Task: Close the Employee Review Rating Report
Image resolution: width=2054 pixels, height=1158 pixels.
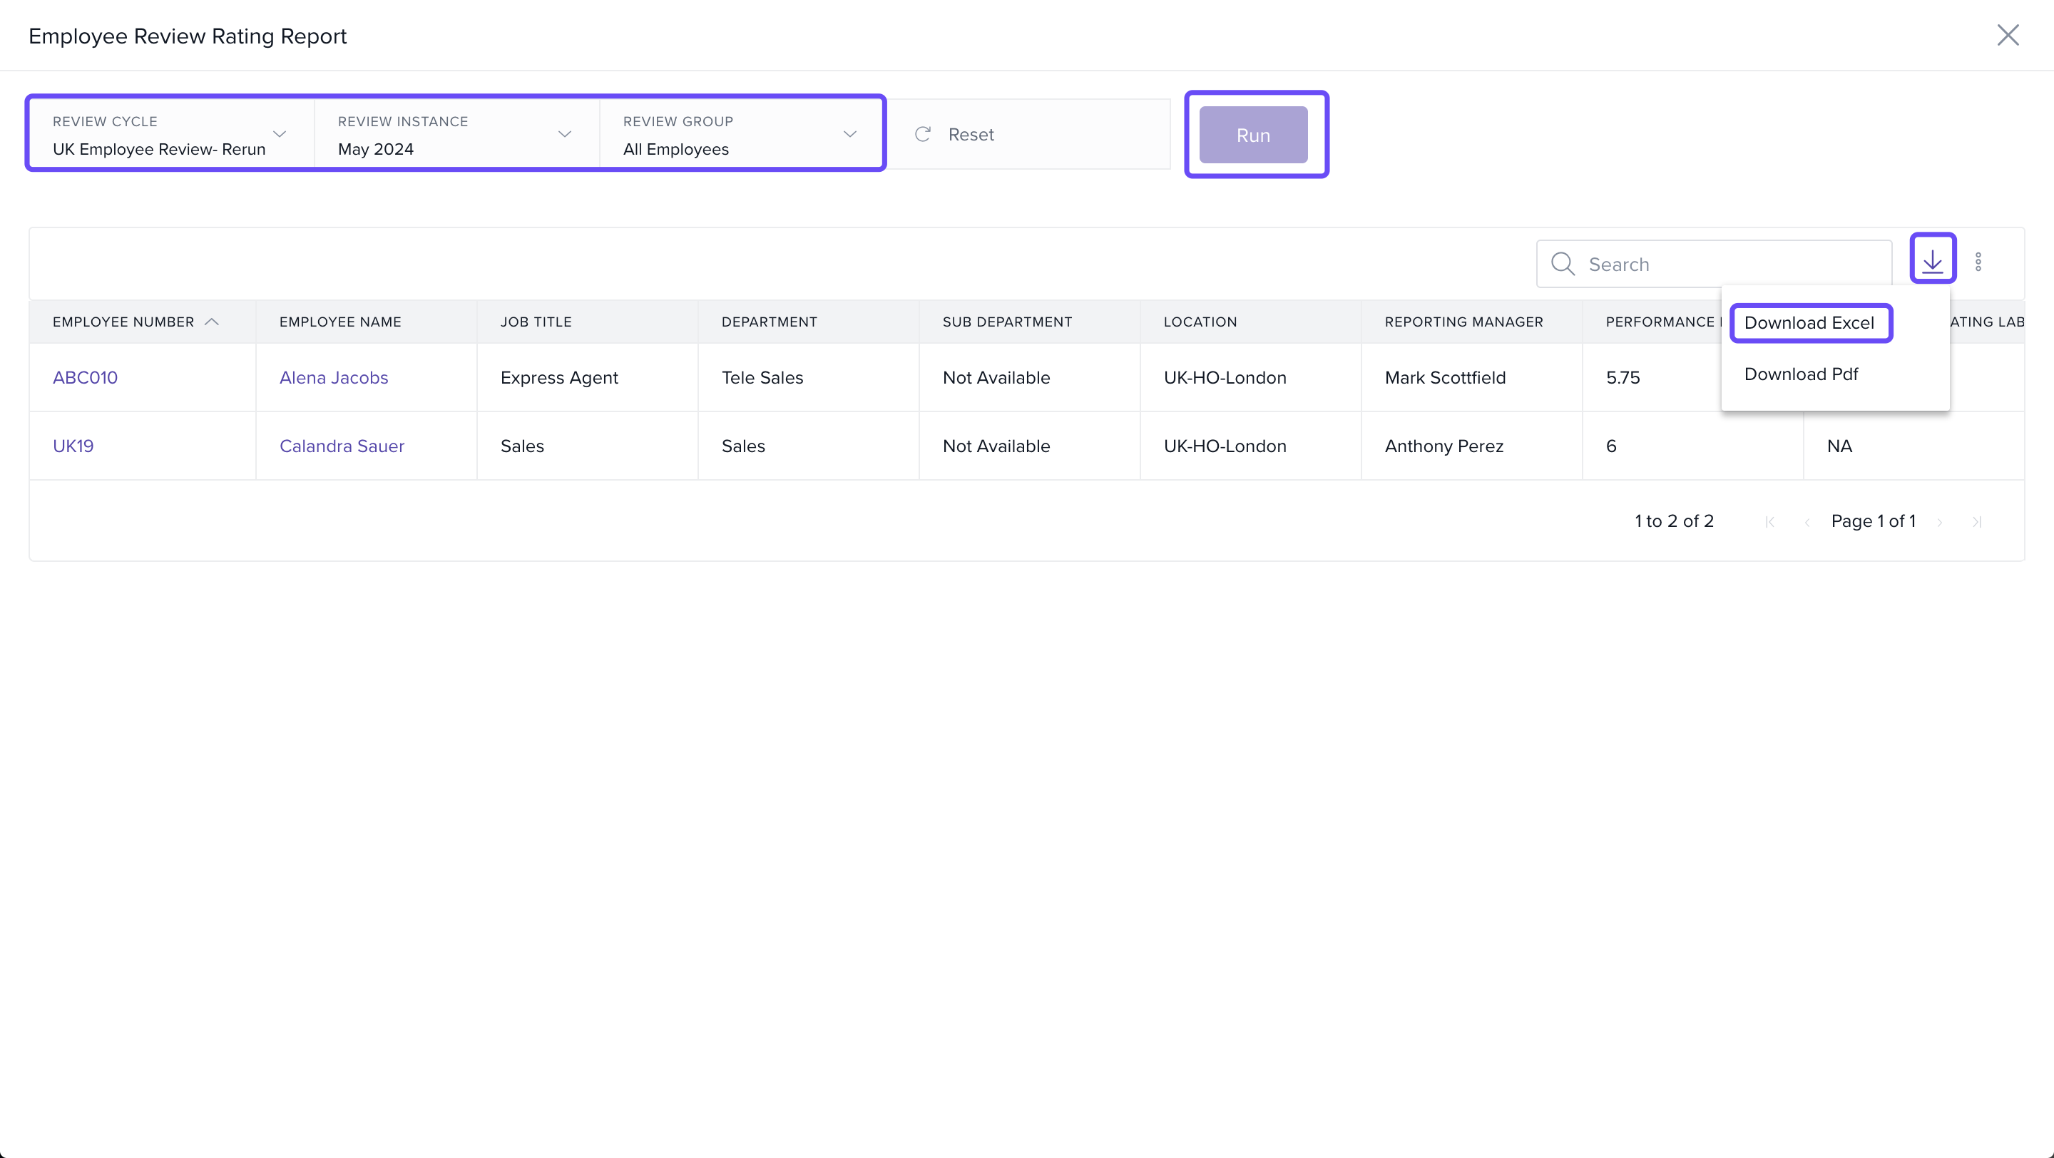Action: [x=2007, y=35]
